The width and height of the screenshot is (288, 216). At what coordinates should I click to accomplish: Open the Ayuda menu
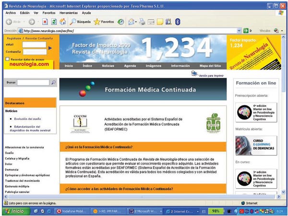86,13
